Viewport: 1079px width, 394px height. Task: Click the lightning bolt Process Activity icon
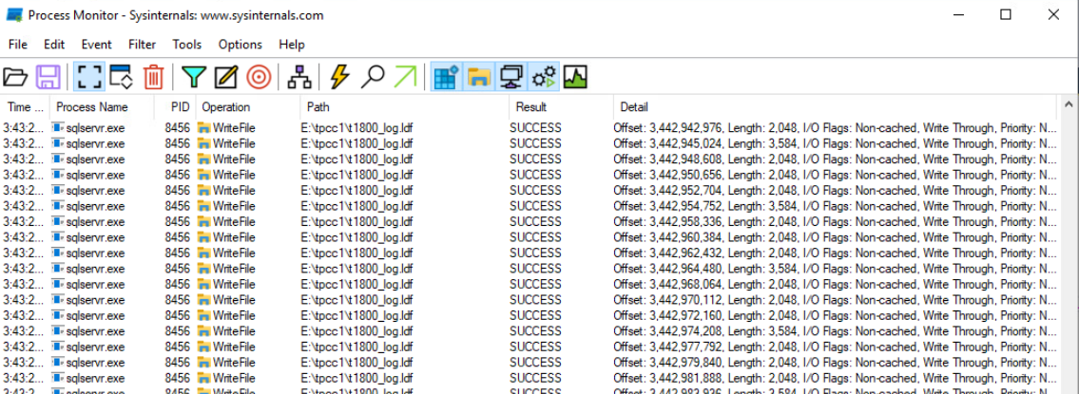click(x=339, y=77)
